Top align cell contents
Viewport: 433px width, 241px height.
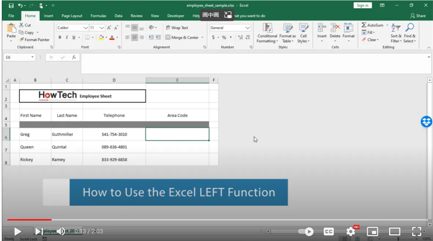[x=127, y=27]
